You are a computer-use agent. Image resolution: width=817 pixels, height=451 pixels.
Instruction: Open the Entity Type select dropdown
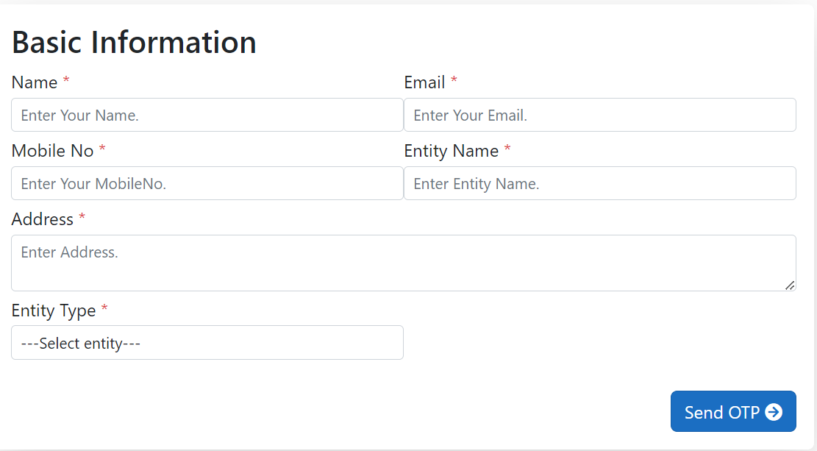point(207,343)
